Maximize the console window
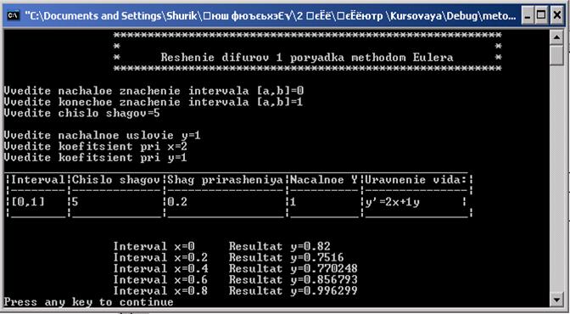Viewport: 570px width, 314px height. 542,15
